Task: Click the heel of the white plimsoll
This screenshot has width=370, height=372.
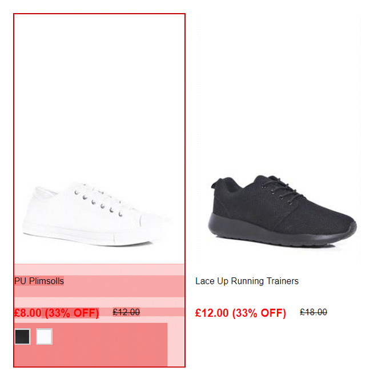Action: point(33,209)
